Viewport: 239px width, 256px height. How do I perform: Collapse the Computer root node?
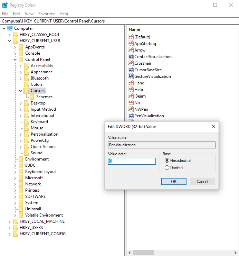(x=4, y=29)
